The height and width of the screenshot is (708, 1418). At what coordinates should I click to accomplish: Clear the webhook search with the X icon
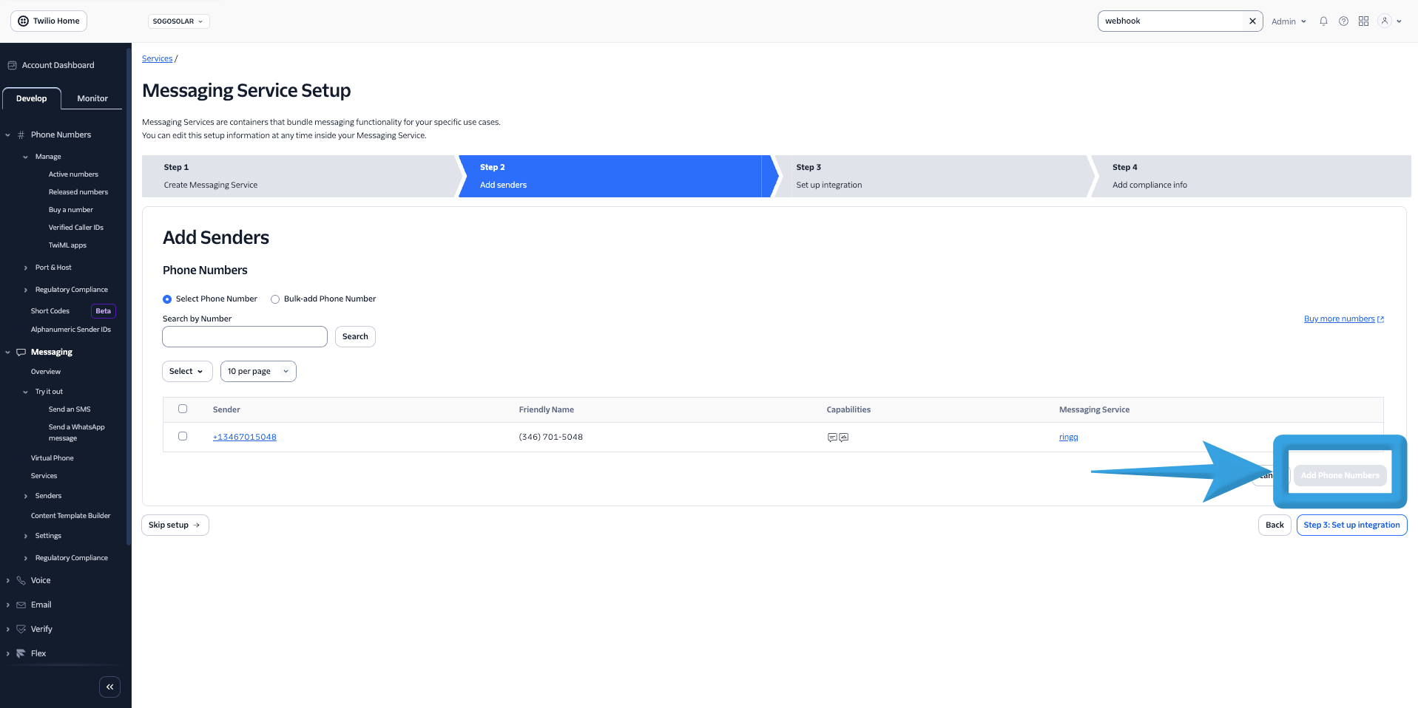tap(1252, 21)
